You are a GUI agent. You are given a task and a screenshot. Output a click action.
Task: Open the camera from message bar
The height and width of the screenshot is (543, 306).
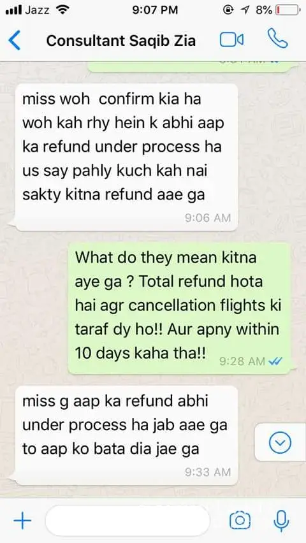(x=240, y=521)
